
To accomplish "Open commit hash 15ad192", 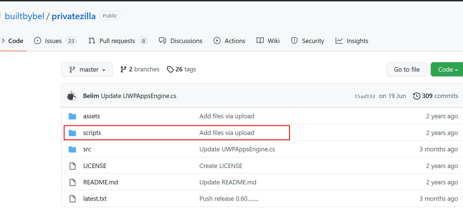I will [365, 96].
